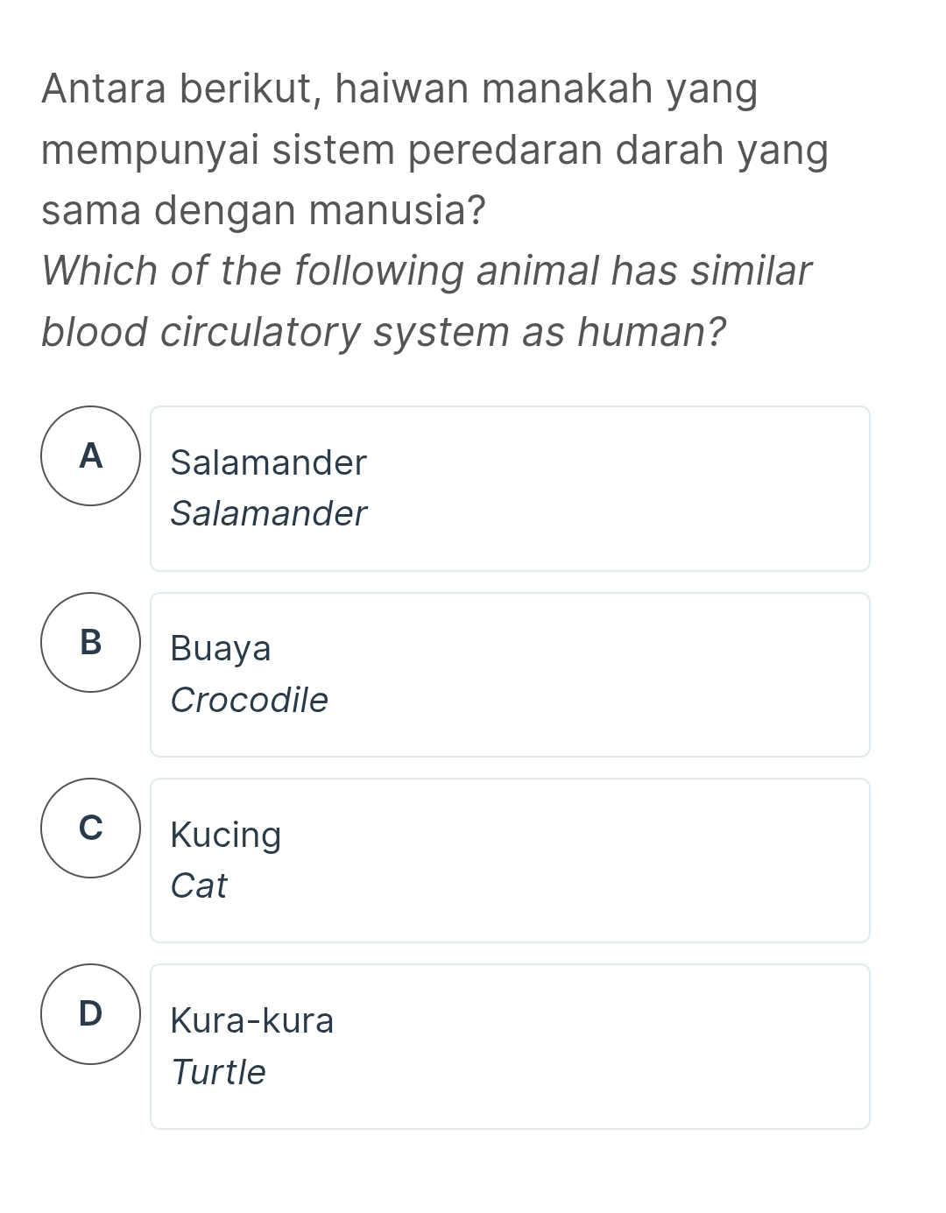Click the italic Crocodile translation text
This screenshot has height=1213, width=946.
249,700
